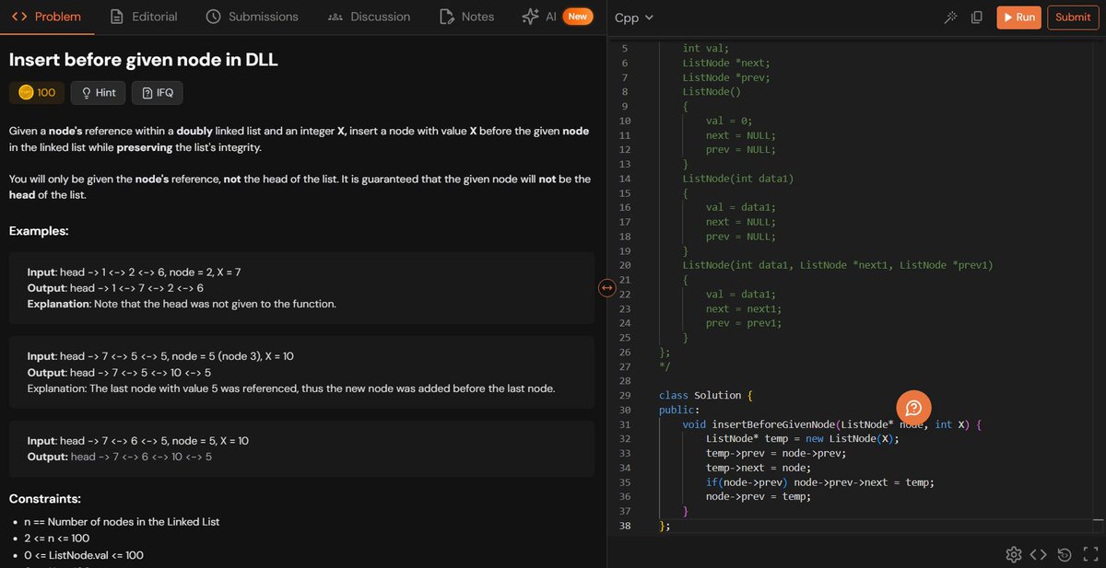Click the problem title 'Insert before given node in DLL'
The width and height of the screenshot is (1106, 568).
click(x=143, y=60)
